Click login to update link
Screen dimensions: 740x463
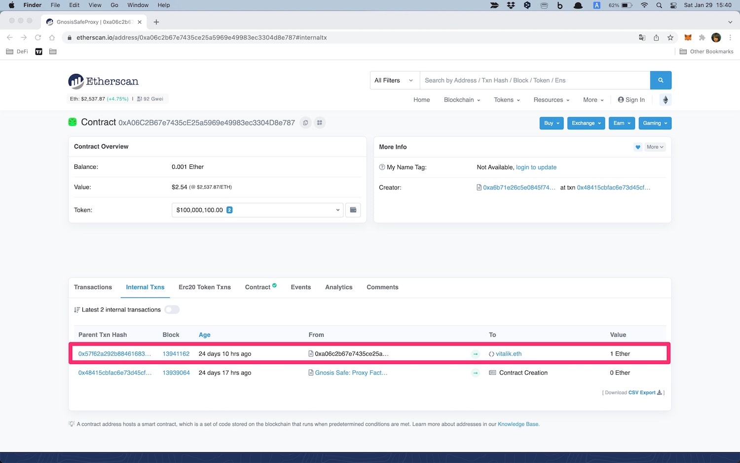pos(536,167)
